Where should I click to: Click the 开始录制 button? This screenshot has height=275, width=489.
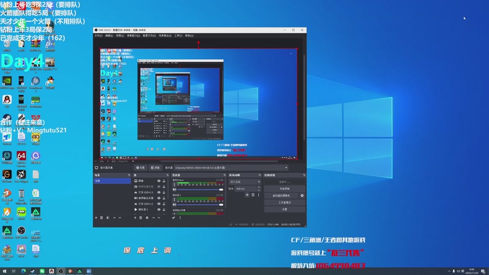(x=284, y=189)
